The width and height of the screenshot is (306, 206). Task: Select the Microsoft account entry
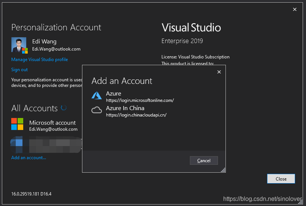tap(44, 125)
